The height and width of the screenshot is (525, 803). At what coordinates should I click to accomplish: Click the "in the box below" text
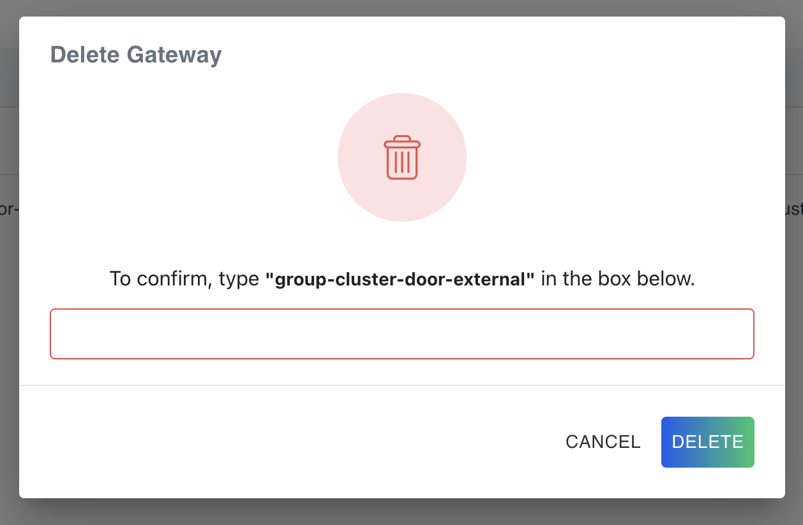pyautogui.click(x=618, y=279)
